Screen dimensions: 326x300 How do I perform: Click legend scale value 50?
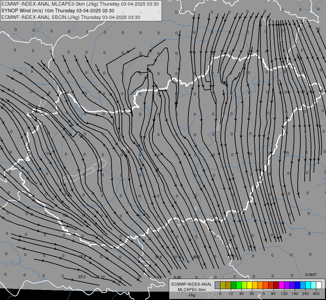[252, 294]
